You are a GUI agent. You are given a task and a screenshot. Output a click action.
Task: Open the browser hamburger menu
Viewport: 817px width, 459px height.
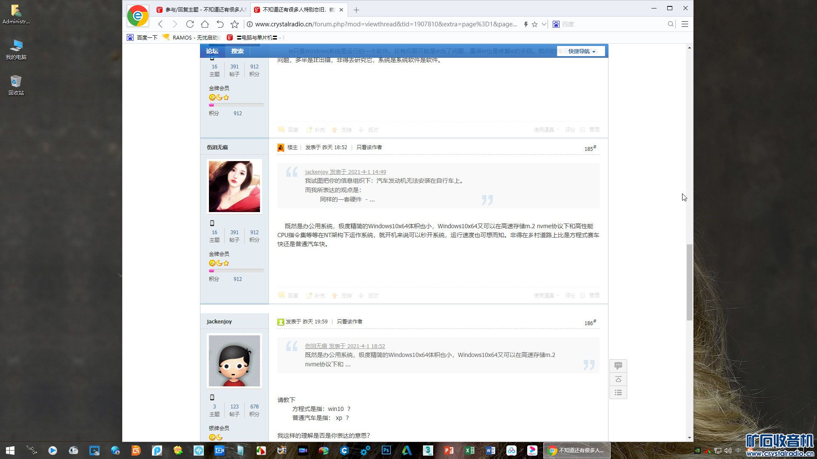tap(685, 24)
